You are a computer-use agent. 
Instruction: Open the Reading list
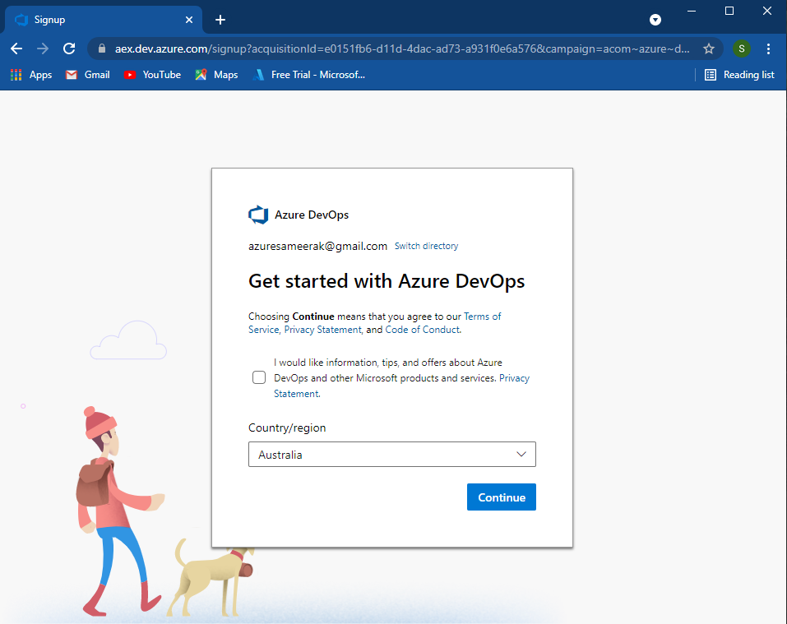739,74
